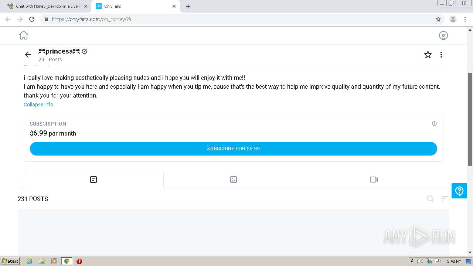
Task: Bookmark this page with star icon
Action: (x=438, y=19)
